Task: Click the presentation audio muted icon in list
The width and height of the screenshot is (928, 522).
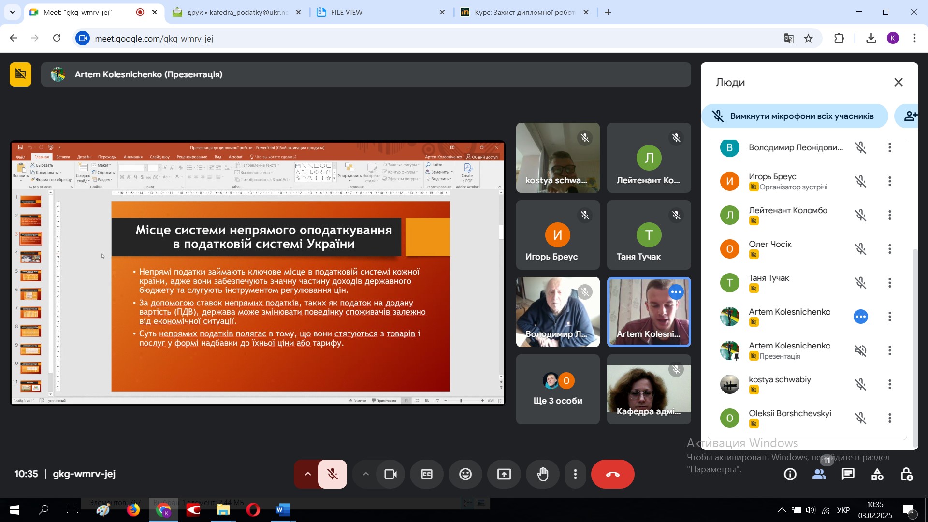Action: click(x=861, y=350)
